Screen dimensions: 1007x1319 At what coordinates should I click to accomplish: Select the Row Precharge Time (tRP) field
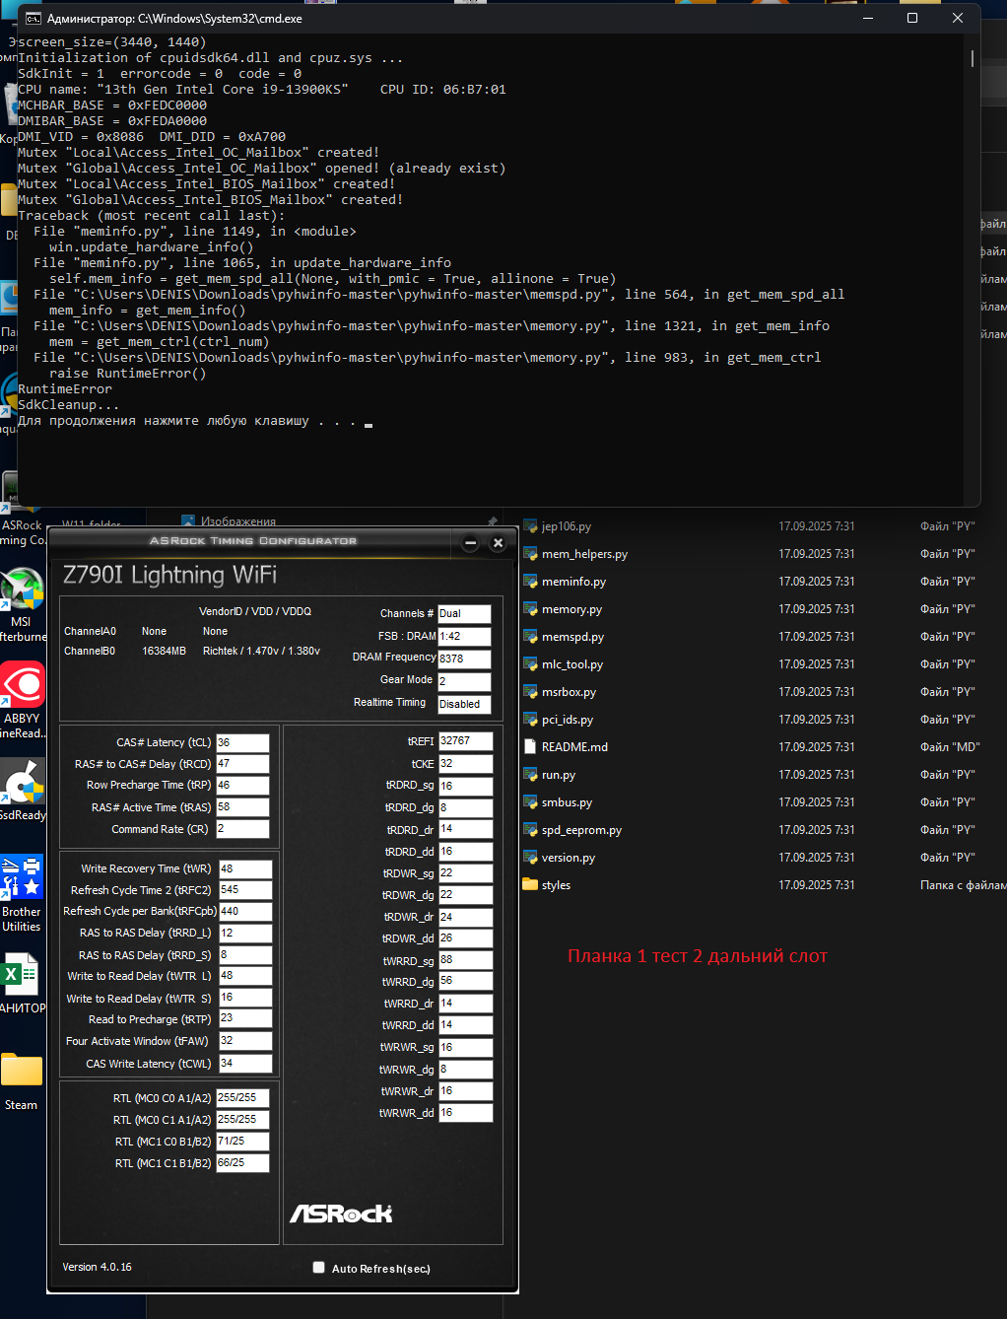[x=242, y=786]
